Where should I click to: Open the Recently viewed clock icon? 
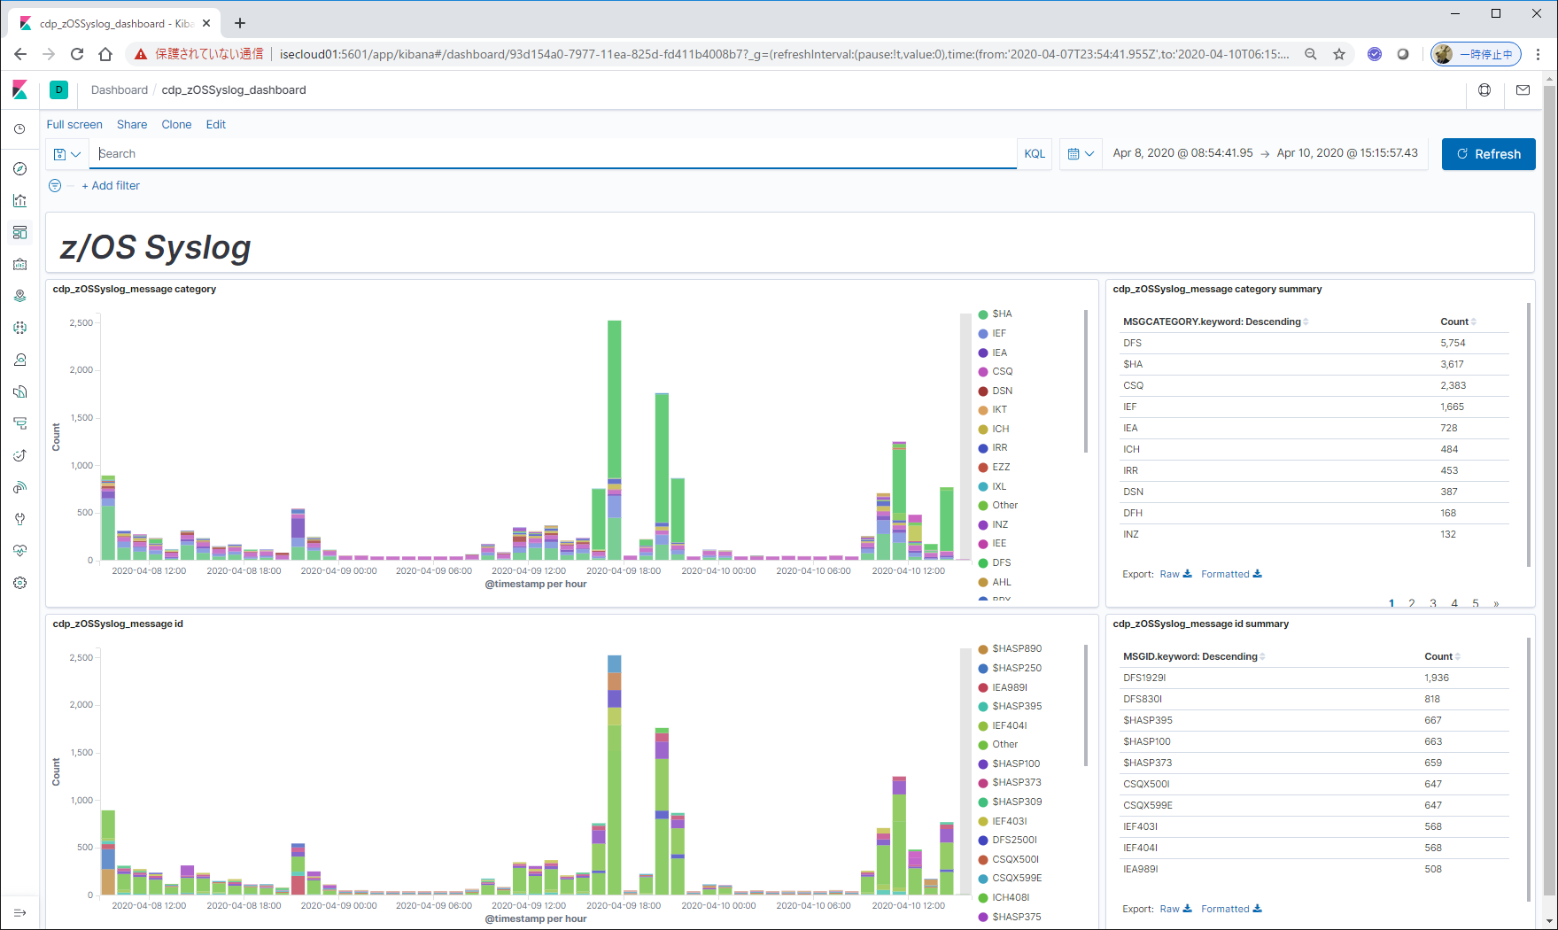point(19,129)
